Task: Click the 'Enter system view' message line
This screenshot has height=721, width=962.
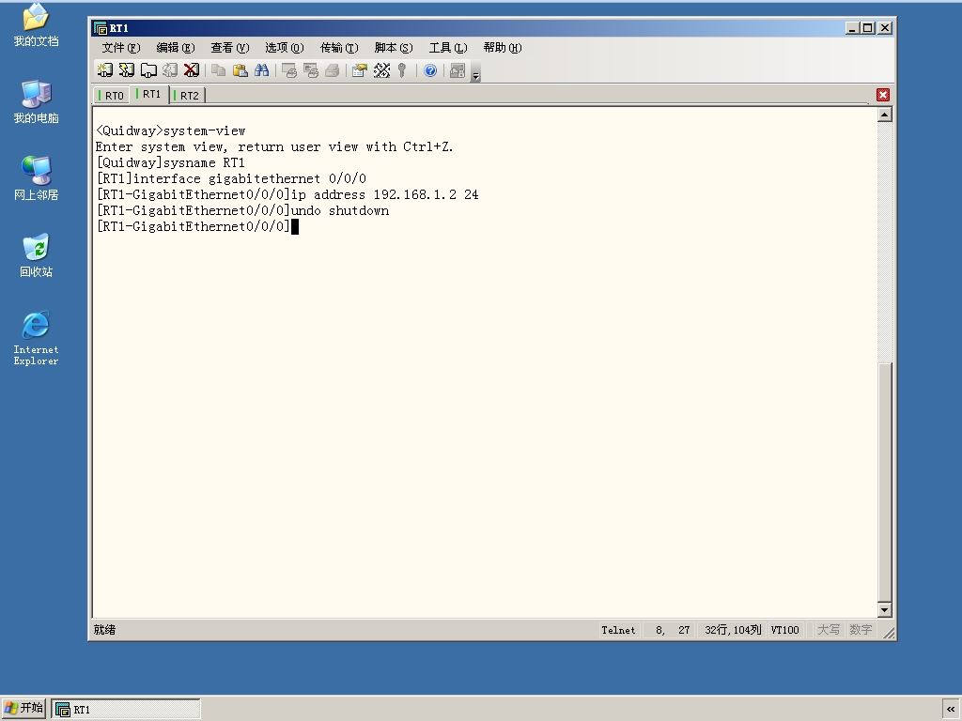Action: pos(274,147)
